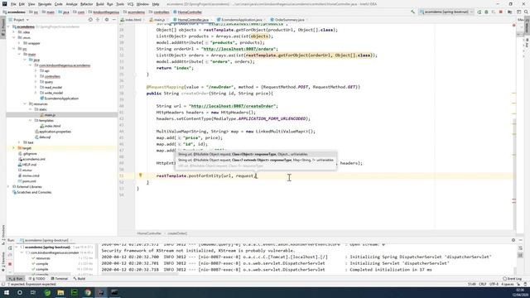
Task: Open the Terminal tool window button
Action: [x=59, y=279]
